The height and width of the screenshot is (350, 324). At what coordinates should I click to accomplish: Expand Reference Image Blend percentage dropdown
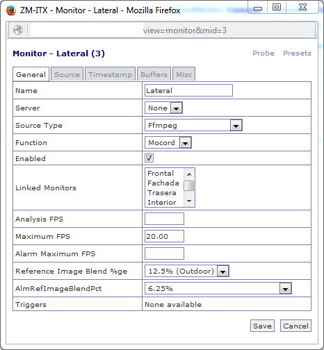187,271
